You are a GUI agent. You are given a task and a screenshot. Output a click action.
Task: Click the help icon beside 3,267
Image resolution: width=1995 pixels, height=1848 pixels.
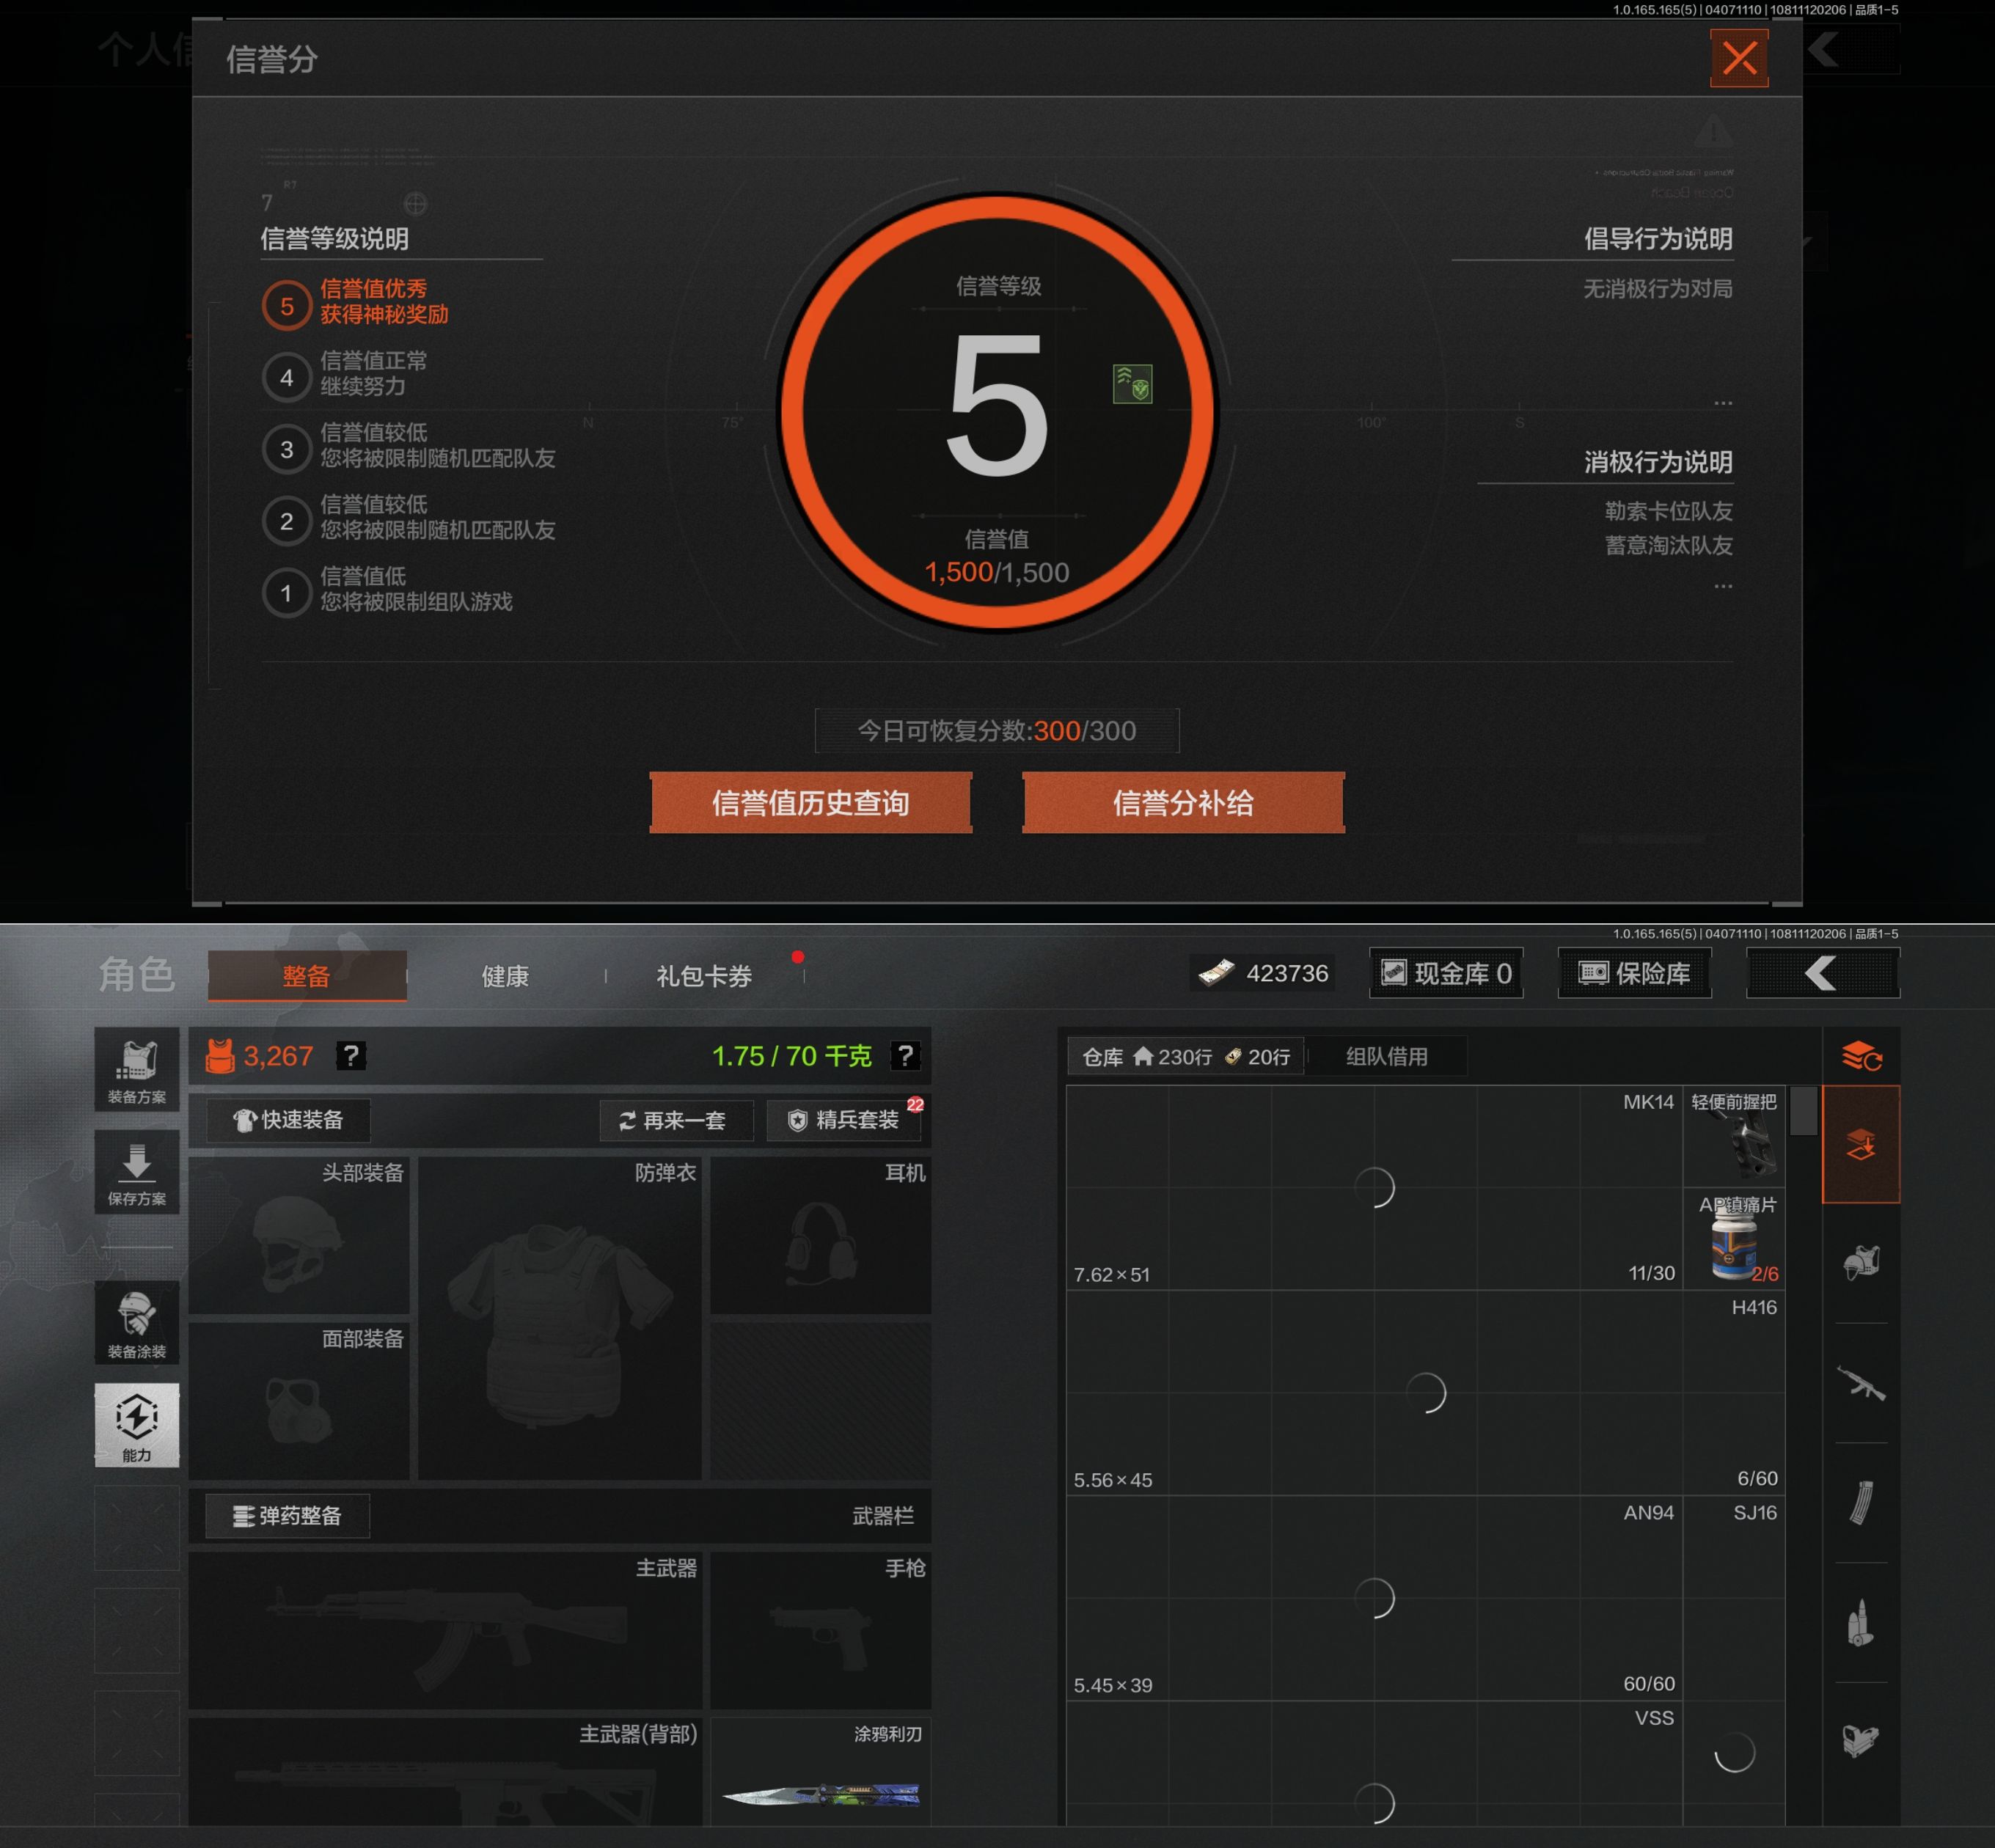point(350,1055)
